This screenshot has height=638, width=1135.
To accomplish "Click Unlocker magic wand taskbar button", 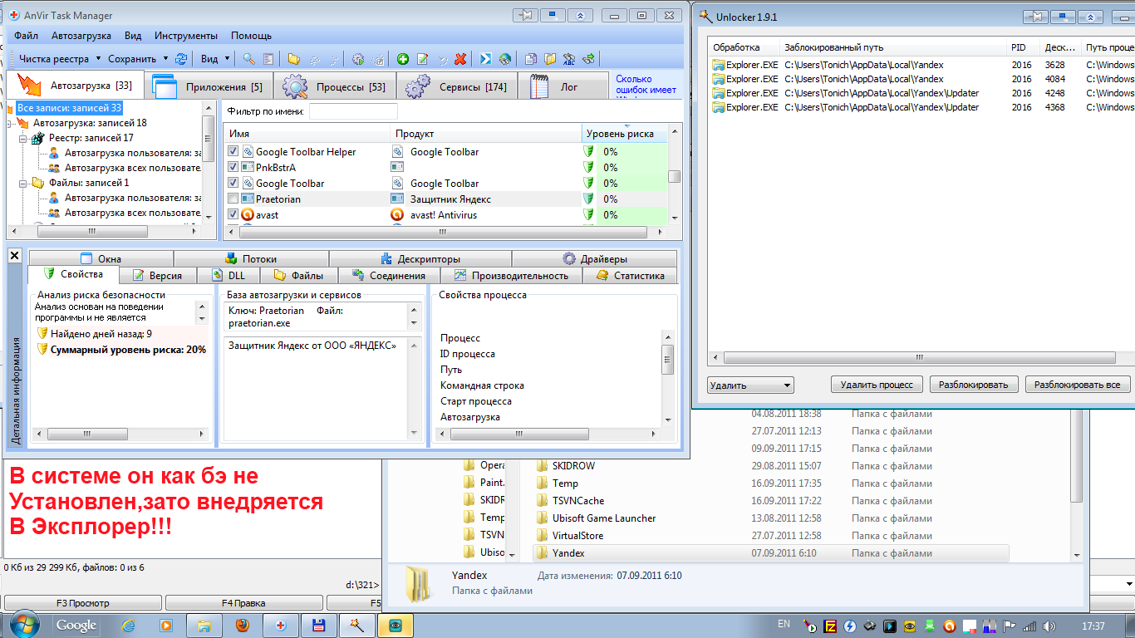I will coord(356,626).
